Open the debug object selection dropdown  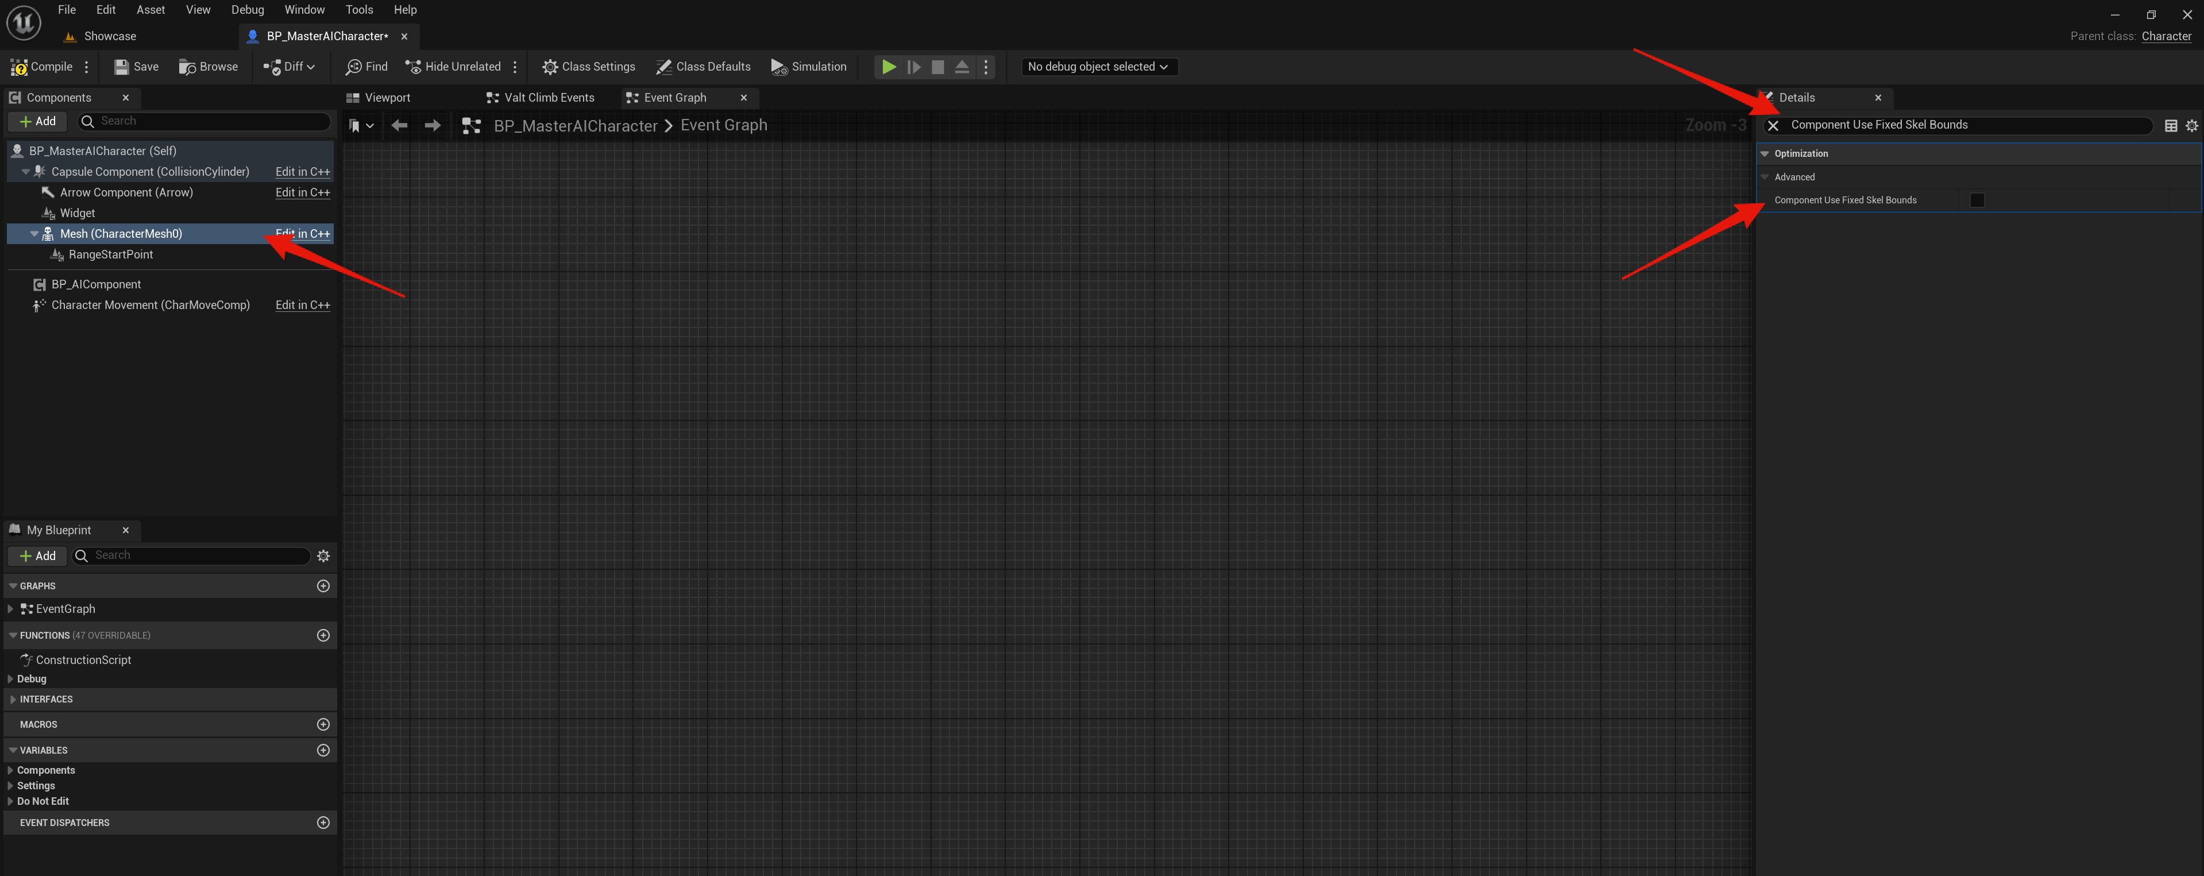pyautogui.click(x=1098, y=67)
